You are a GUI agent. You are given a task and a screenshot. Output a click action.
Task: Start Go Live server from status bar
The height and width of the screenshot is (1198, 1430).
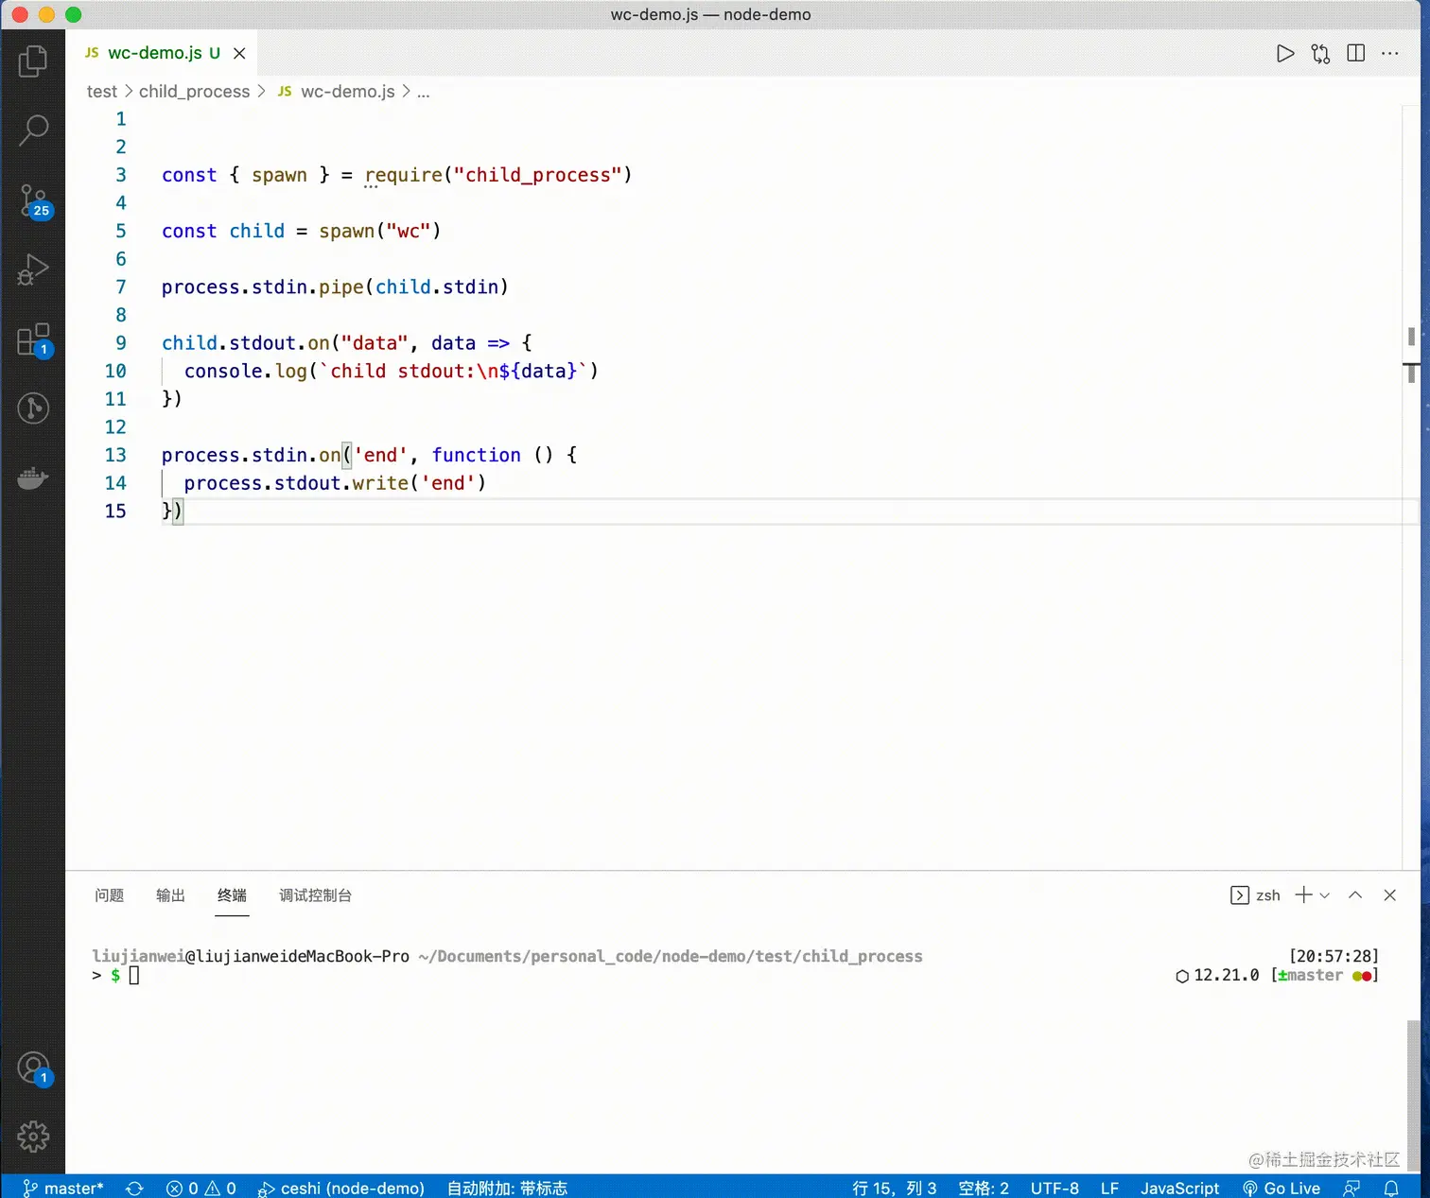[1282, 1188]
